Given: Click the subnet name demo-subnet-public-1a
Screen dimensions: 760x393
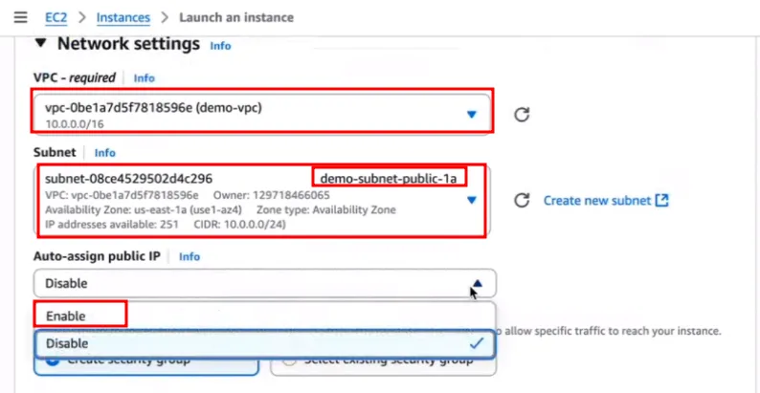Looking at the screenshot, I should (389, 179).
